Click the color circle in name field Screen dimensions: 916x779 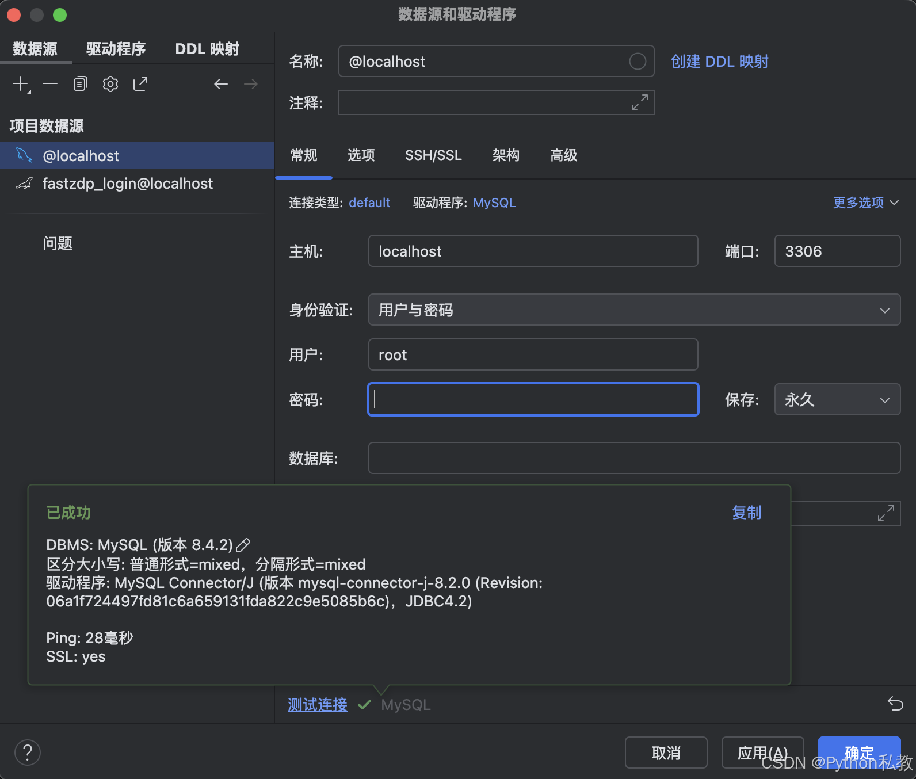coord(638,62)
